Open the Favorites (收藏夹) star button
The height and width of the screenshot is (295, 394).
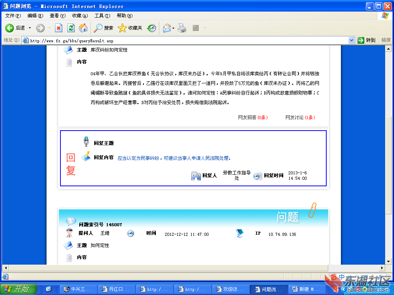[x=130, y=28]
